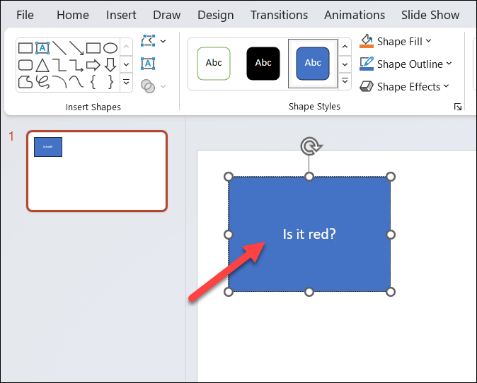Image resolution: width=477 pixels, height=383 pixels.
Task: Pick the Scribble freeform shape
Action: tap(42, 82)
